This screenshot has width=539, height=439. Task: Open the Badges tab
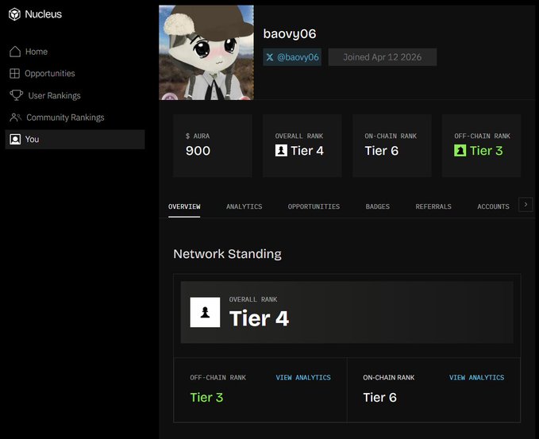click(377, 206)
